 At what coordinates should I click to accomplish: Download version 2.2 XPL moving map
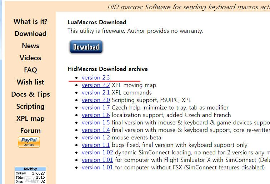pyautogui.click(x=96, y=85)
